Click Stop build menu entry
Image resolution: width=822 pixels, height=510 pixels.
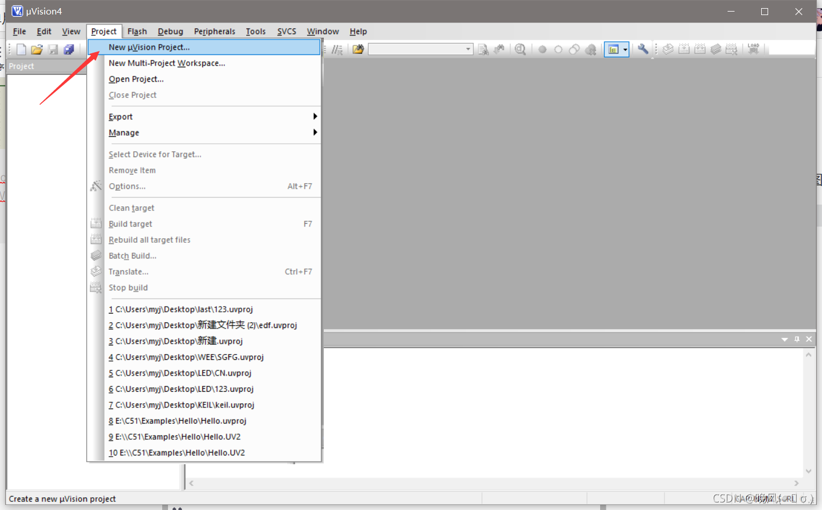click(204, 287)
